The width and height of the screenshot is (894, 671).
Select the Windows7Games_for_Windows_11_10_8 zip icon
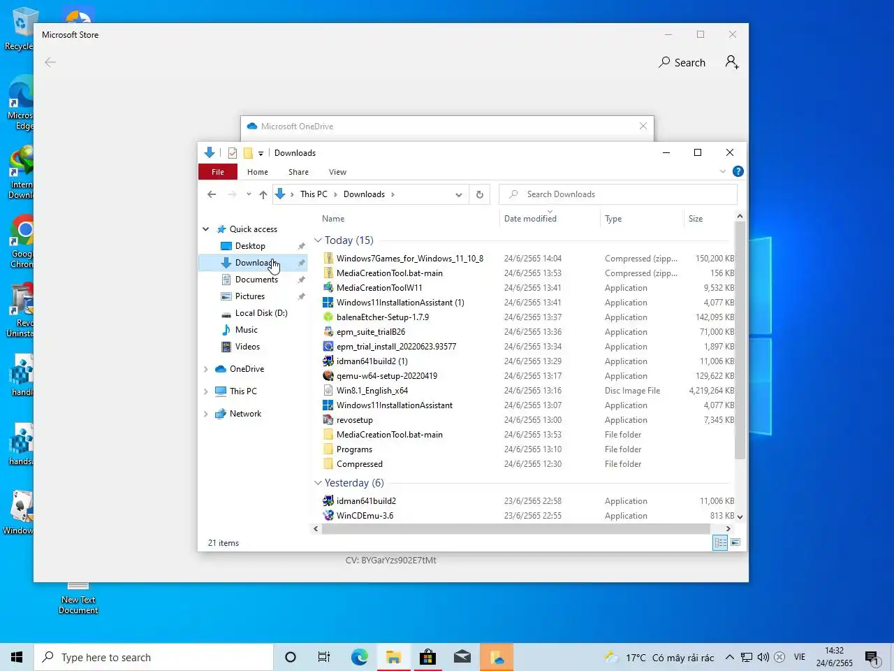[328, 259]
